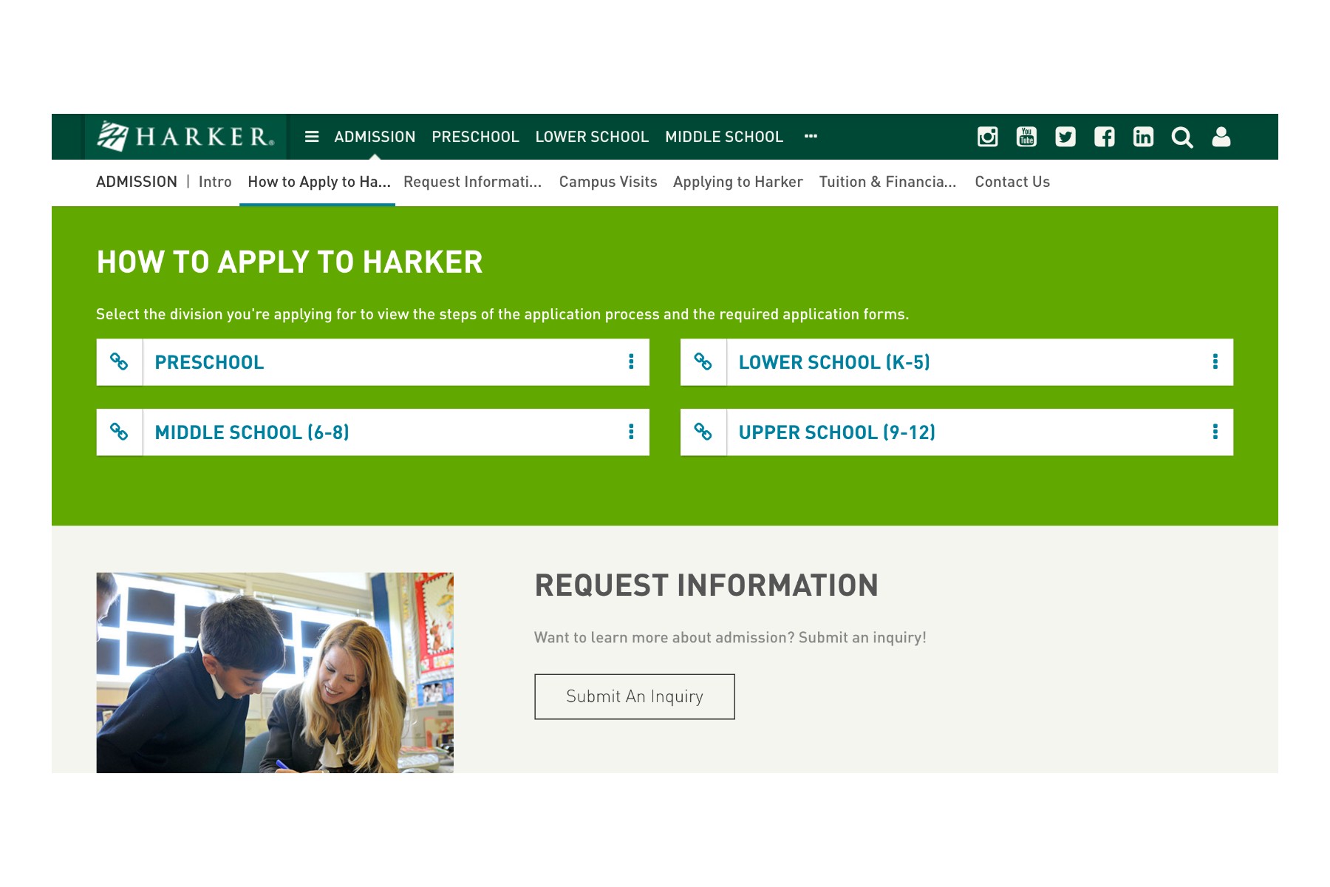Open Harker's LinkedIn profile icon
Image resolution: width=1330 pixels, height=887 pixels.
coord(1143,137)
